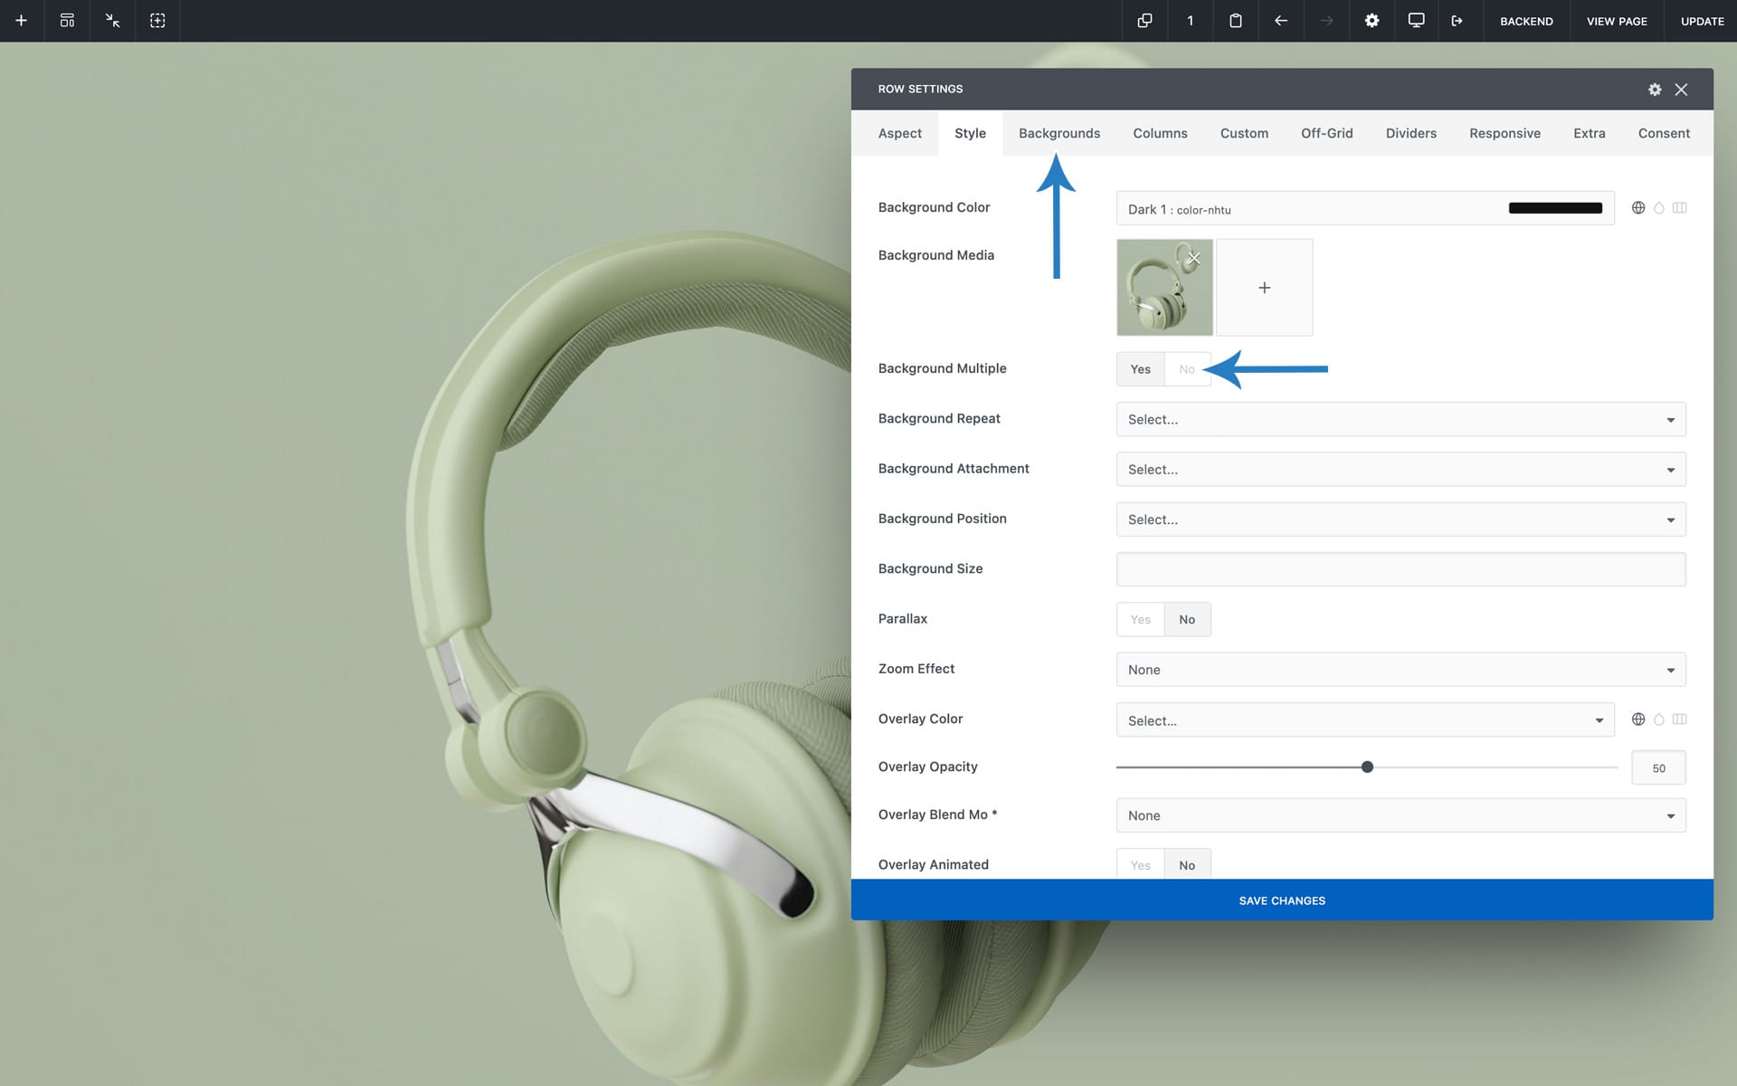Click the Save Changes button
The width and height of the screenshot is (1737, 1086).
1281,900
